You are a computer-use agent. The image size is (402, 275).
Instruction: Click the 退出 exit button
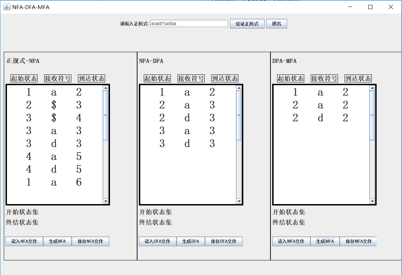click(276, 23)
